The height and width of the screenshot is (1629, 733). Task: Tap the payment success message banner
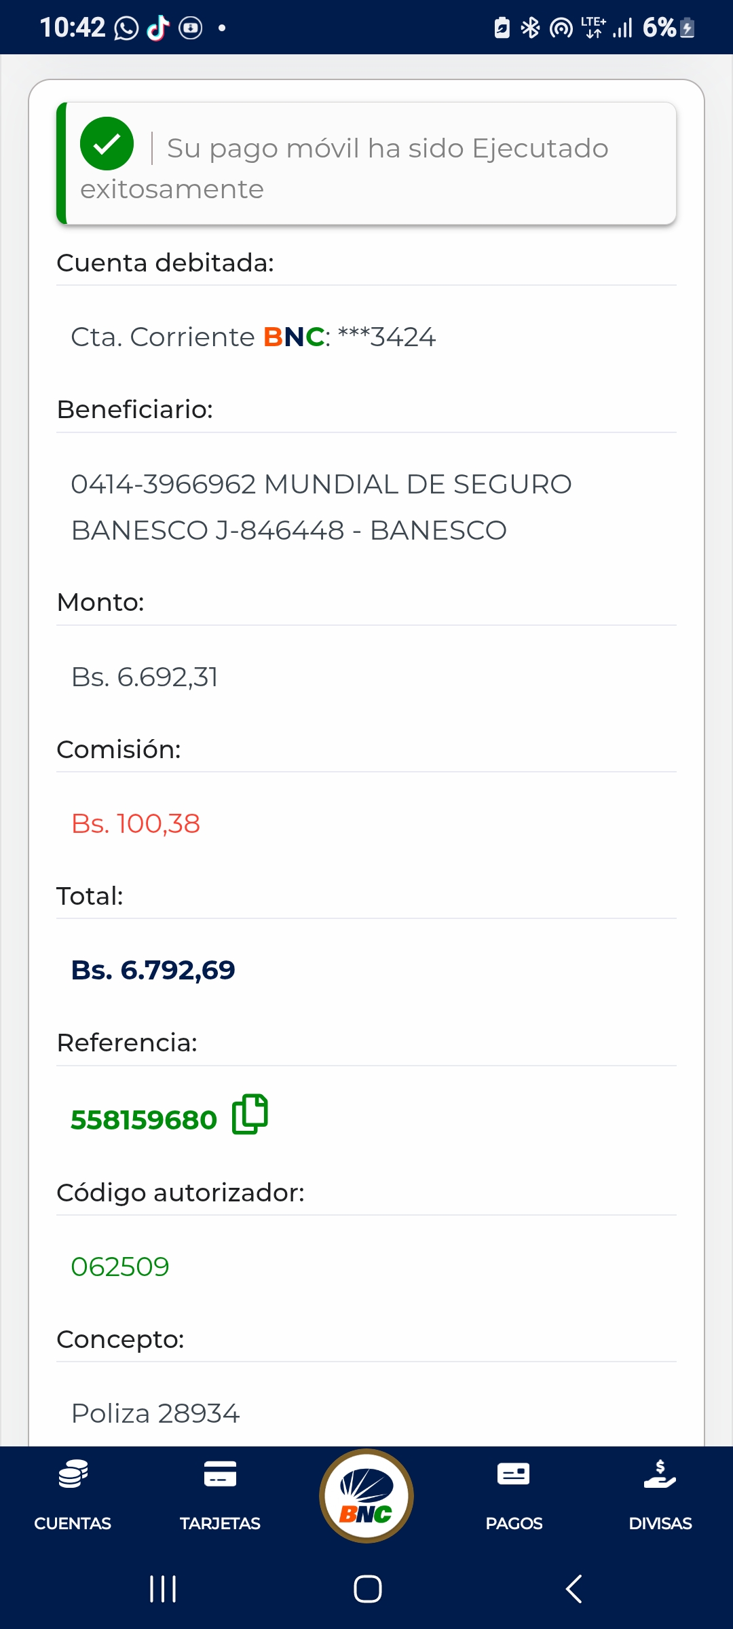coord(366,164)
